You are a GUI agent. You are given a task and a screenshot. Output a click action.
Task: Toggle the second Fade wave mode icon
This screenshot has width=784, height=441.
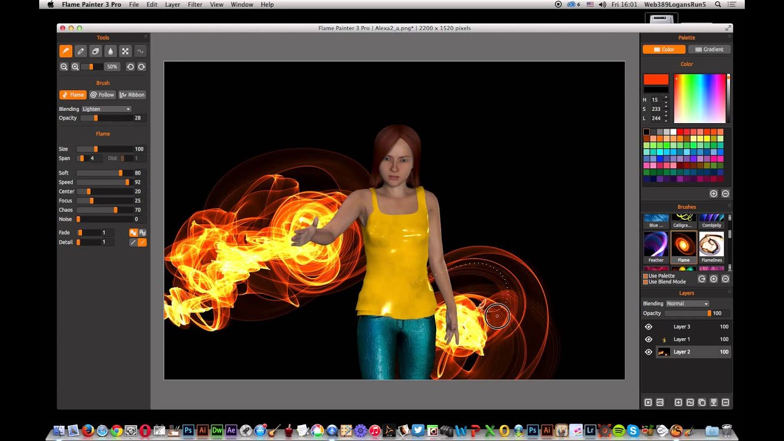142,233
